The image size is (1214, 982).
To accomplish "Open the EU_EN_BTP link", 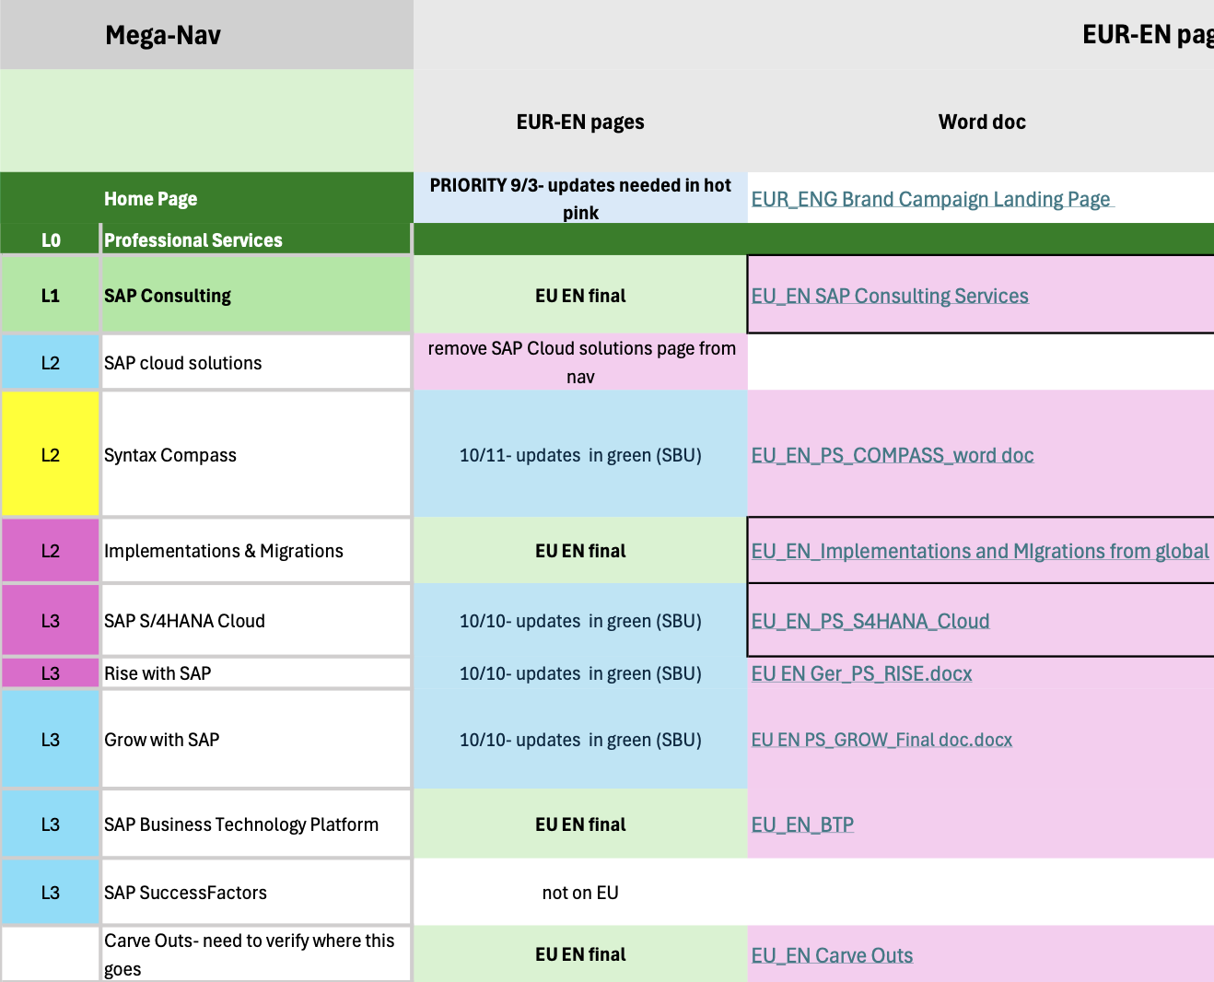I will tap(802, 824).
